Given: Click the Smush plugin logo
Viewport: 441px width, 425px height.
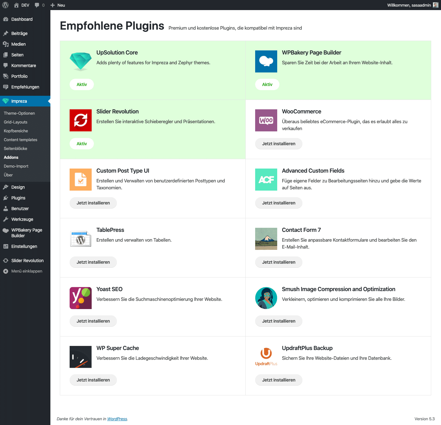Looking at the screenshot, I should tap(266, 298).
